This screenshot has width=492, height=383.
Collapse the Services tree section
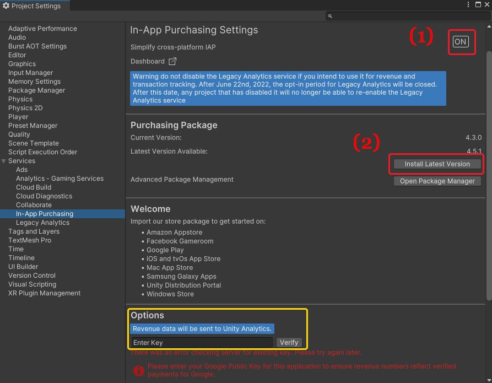pyautogui.click(x=4, y=161)
